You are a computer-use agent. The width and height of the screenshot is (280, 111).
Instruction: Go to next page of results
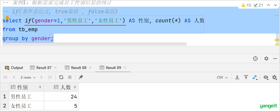pyautogui.click(x=41, y=77)
